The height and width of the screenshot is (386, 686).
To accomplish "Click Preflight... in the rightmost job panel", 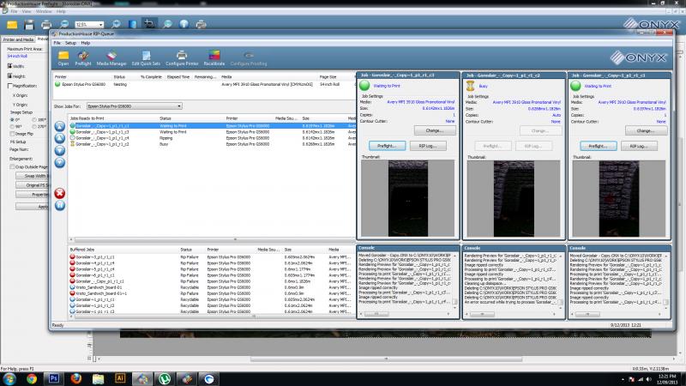I will point(598,146).
